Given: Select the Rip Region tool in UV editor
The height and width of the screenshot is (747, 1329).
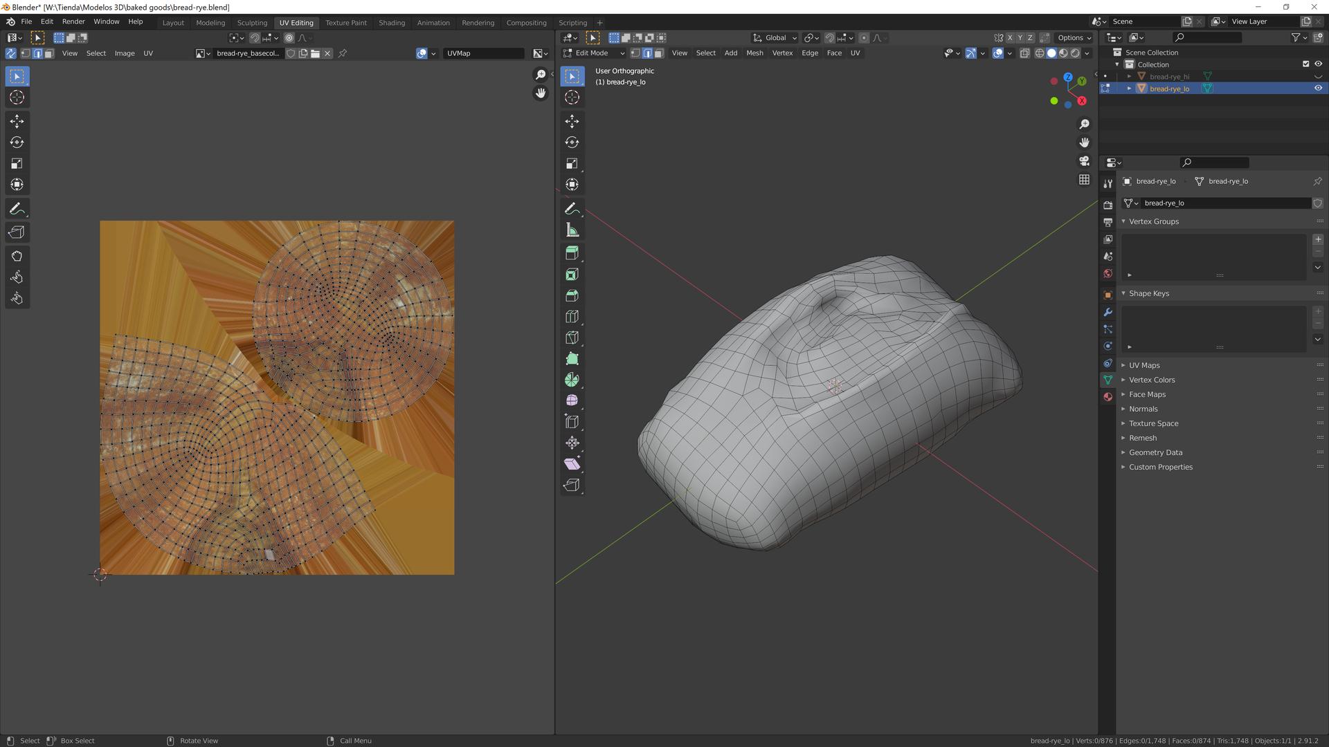Looking at the screenshot, I should (17, 232).
